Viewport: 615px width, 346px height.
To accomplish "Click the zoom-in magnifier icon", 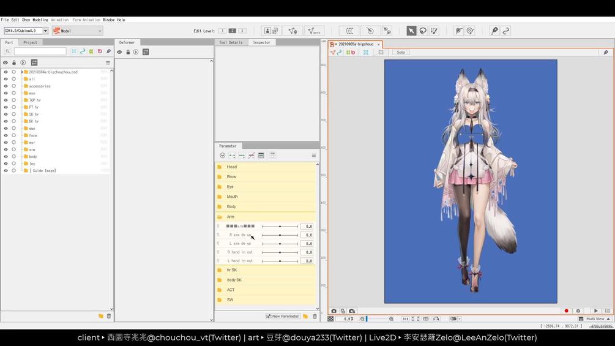I will pos(391,319).
